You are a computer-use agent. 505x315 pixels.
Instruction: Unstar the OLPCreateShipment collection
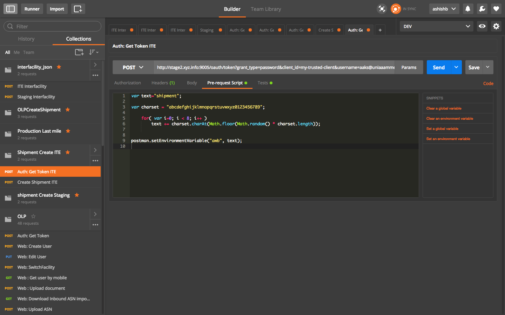point(68,110)
